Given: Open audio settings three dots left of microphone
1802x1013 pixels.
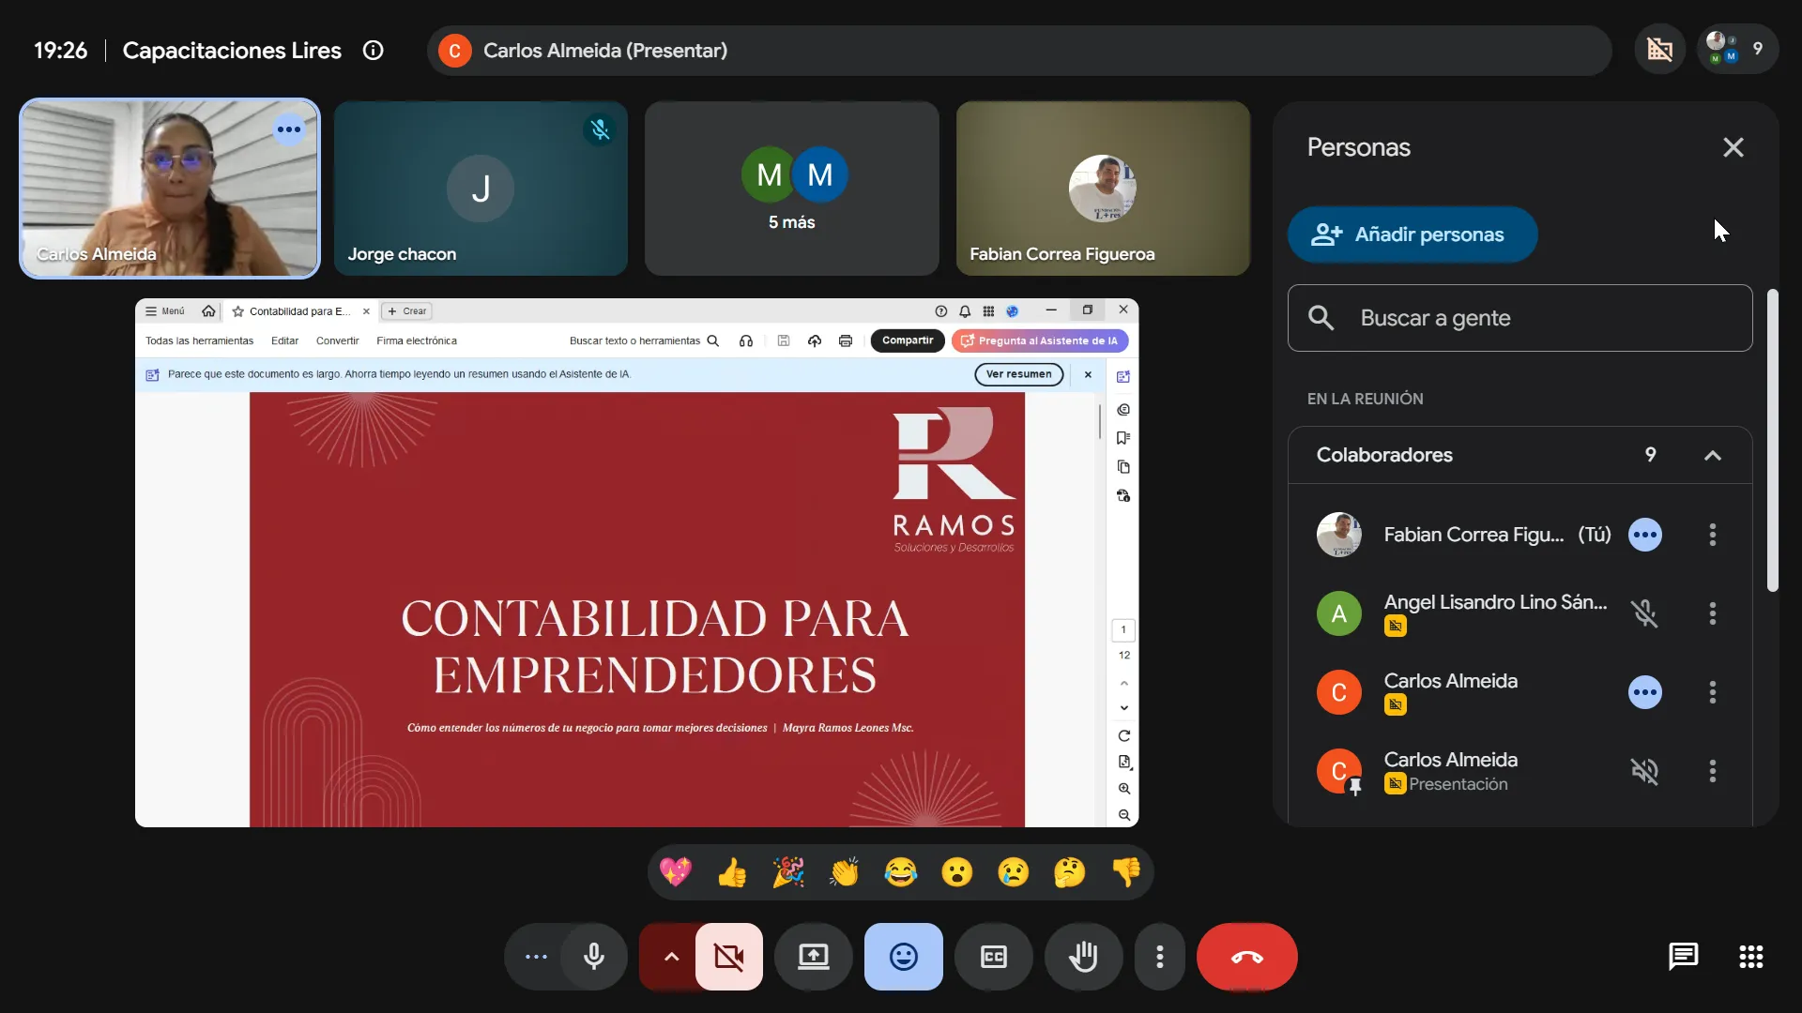Looking at the screenshot, I should 536,957.
